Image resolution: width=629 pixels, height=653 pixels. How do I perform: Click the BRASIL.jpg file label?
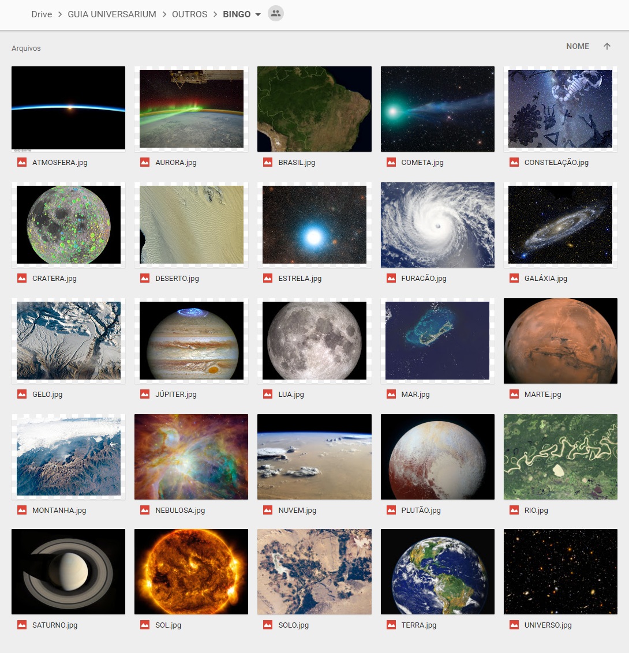click(x=297, y=163)
